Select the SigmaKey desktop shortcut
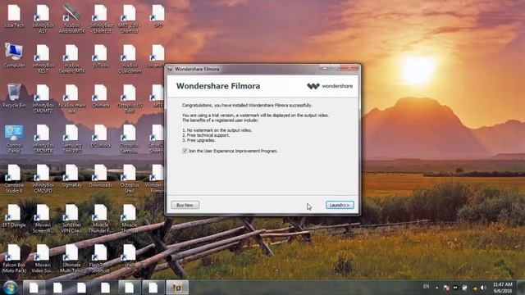525x295 pixels. point(71,175)
